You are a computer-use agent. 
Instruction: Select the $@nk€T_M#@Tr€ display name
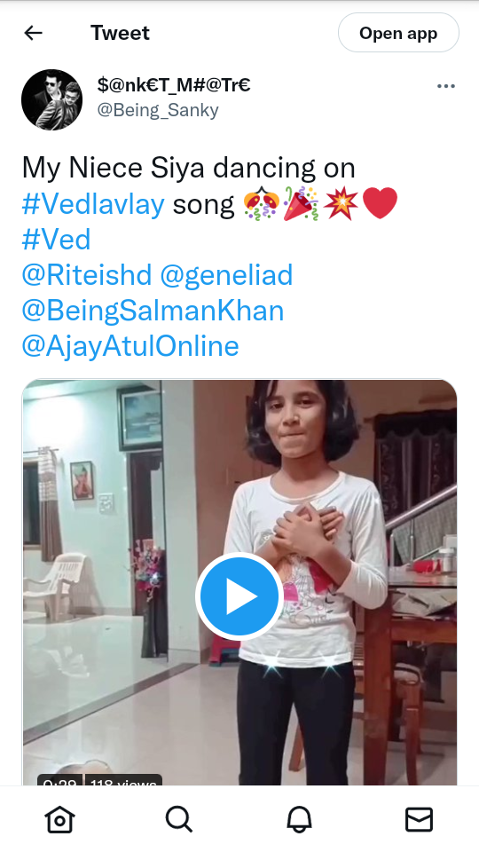pos(174,85)
